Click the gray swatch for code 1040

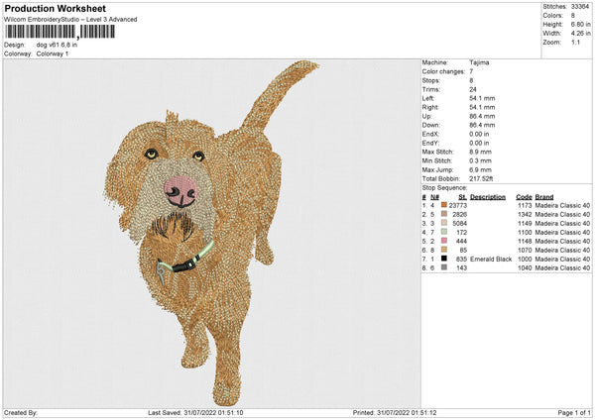point(444,267)
